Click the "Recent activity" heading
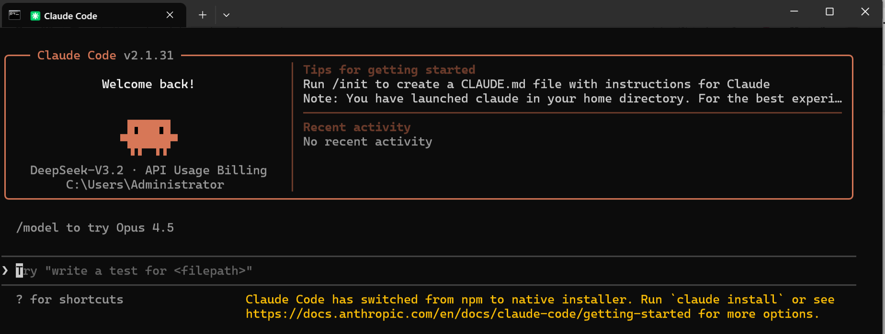885x334 pixels. pyautogui.click(x=357, y=127)
